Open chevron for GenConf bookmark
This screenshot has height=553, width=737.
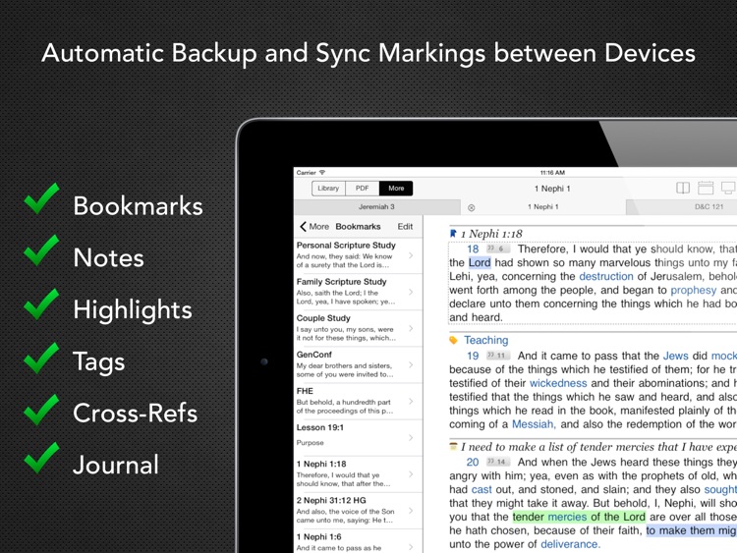(411, 365)
